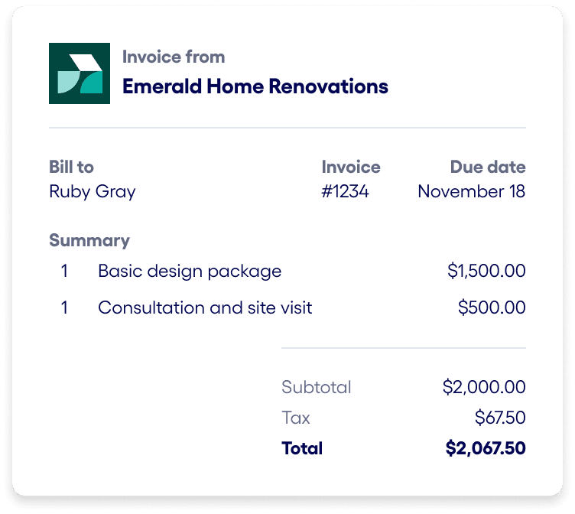Click the "Invoice from" heading text
Image resolution: width=575 pixels, height=514 pixels.
[174, 57]
